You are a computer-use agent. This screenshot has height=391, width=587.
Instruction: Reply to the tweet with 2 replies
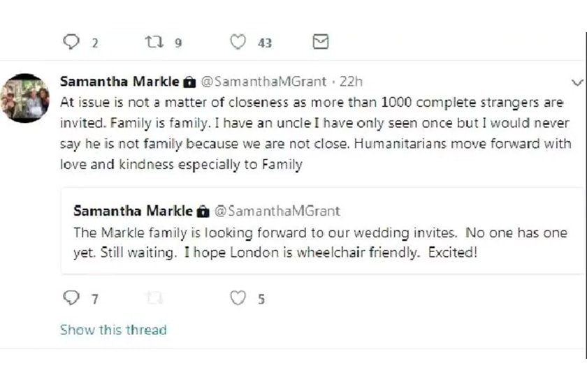click(x=71, y=43)
